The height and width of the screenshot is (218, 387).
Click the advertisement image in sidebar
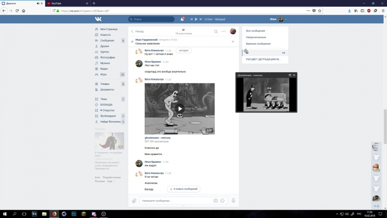click(x=109, y=141)
